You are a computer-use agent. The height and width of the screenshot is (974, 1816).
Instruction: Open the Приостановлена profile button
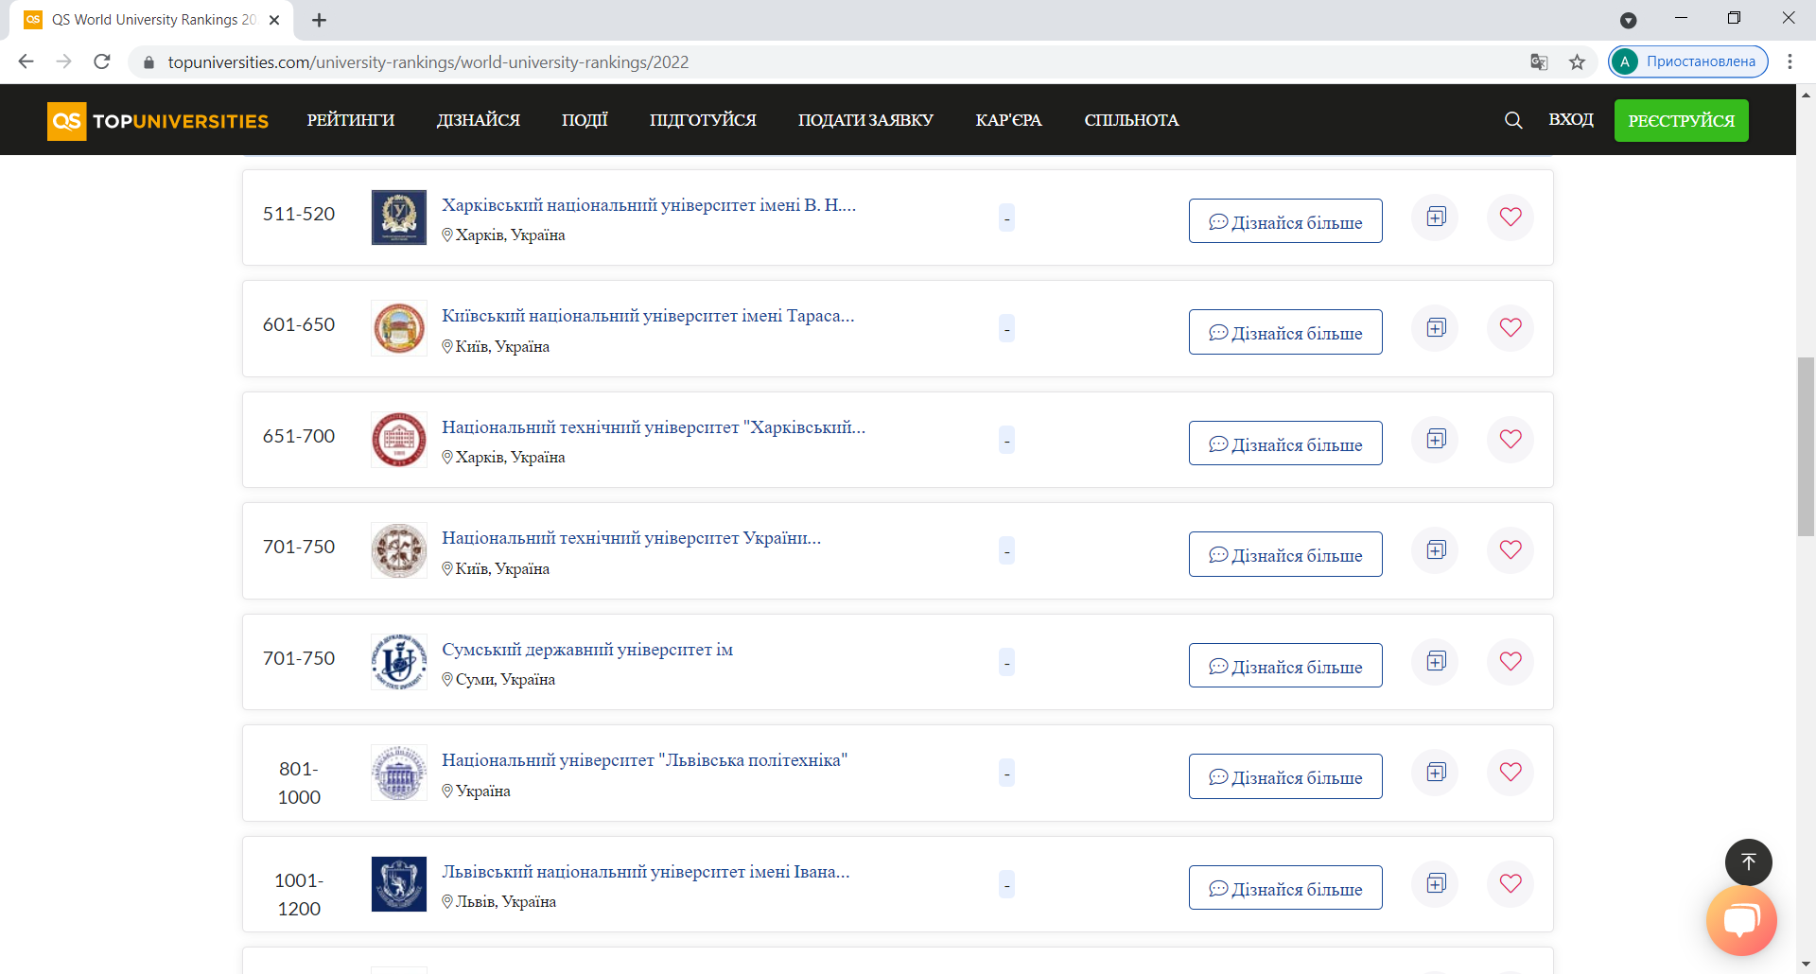point(1688,61)
